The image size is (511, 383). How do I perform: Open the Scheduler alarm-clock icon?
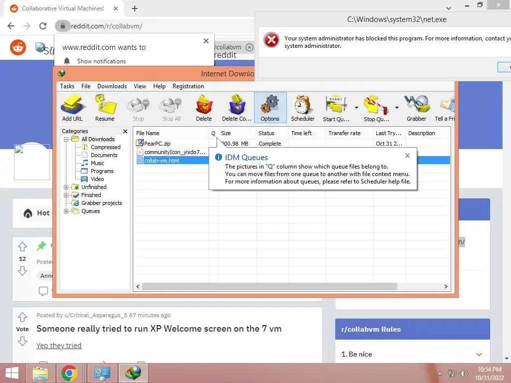click(x=303, y=108)
